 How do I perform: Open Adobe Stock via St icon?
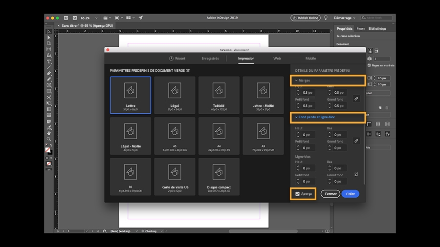75,18
